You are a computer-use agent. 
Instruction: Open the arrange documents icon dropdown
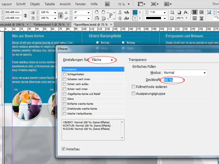(168, 4)
